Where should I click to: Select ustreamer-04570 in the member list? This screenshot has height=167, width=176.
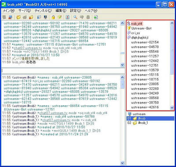point(145,47)
